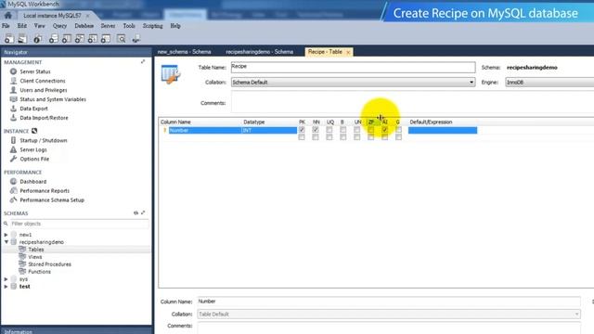
Task: Switch to new_schema - Schema tab
Action: tap(184, 52)
